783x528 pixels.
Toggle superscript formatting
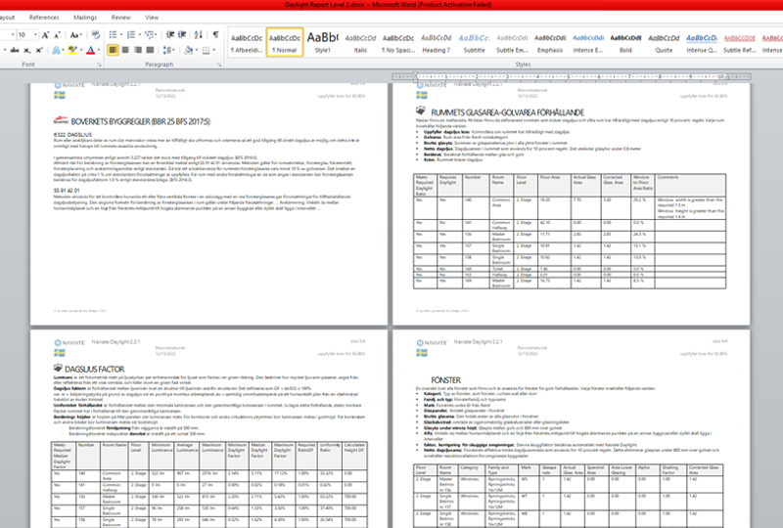(x=39, y=50)
